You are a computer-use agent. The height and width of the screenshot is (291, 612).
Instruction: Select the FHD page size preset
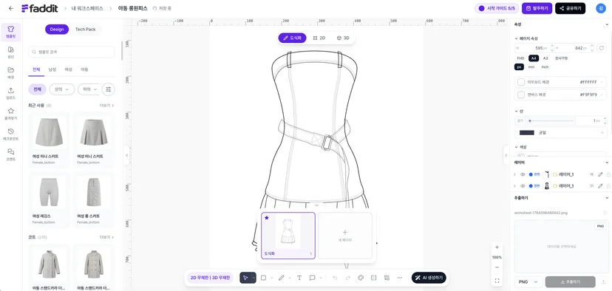coord(520,58)
